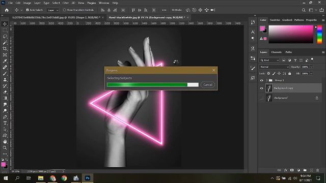
Task: Select the Path Selection tool
Action: 5,129
